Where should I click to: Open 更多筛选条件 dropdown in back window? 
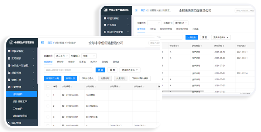221,37
